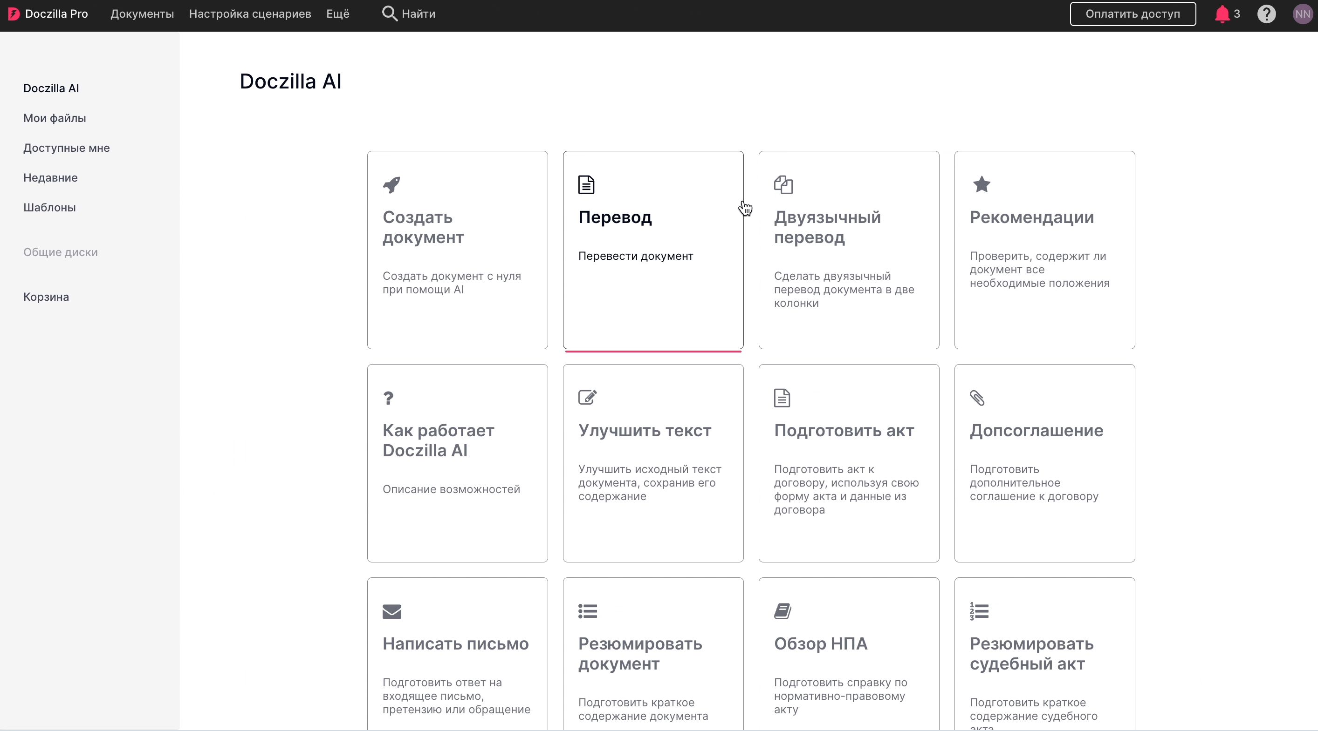Open Общие диски in sidebar

coord(61,252)
